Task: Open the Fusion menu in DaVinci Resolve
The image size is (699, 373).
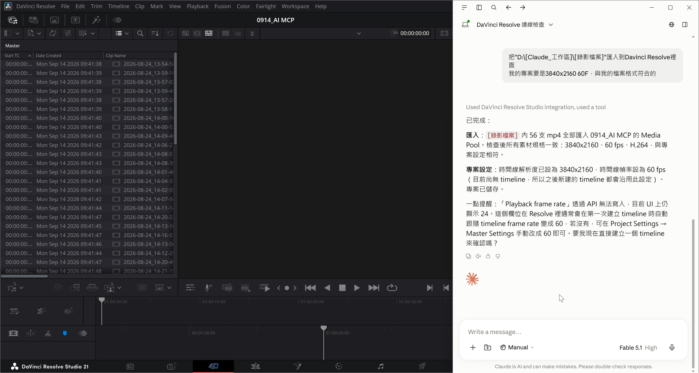Action: pos(222,6)
